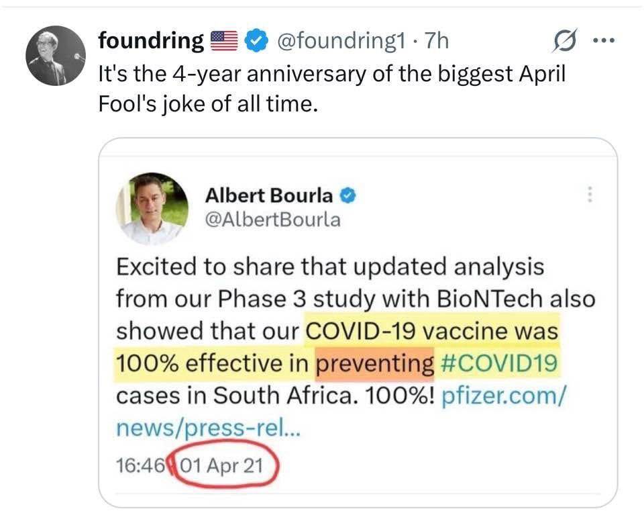The width and height of the screenshot is (644, 511).
Task: Click the #COVID19 hashtag
Action: pos(500,363)
